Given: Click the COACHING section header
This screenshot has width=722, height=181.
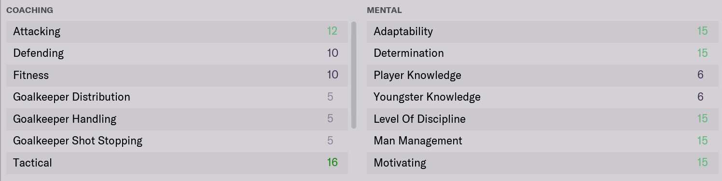Looking at the screenshot, I should pos(30,10).
